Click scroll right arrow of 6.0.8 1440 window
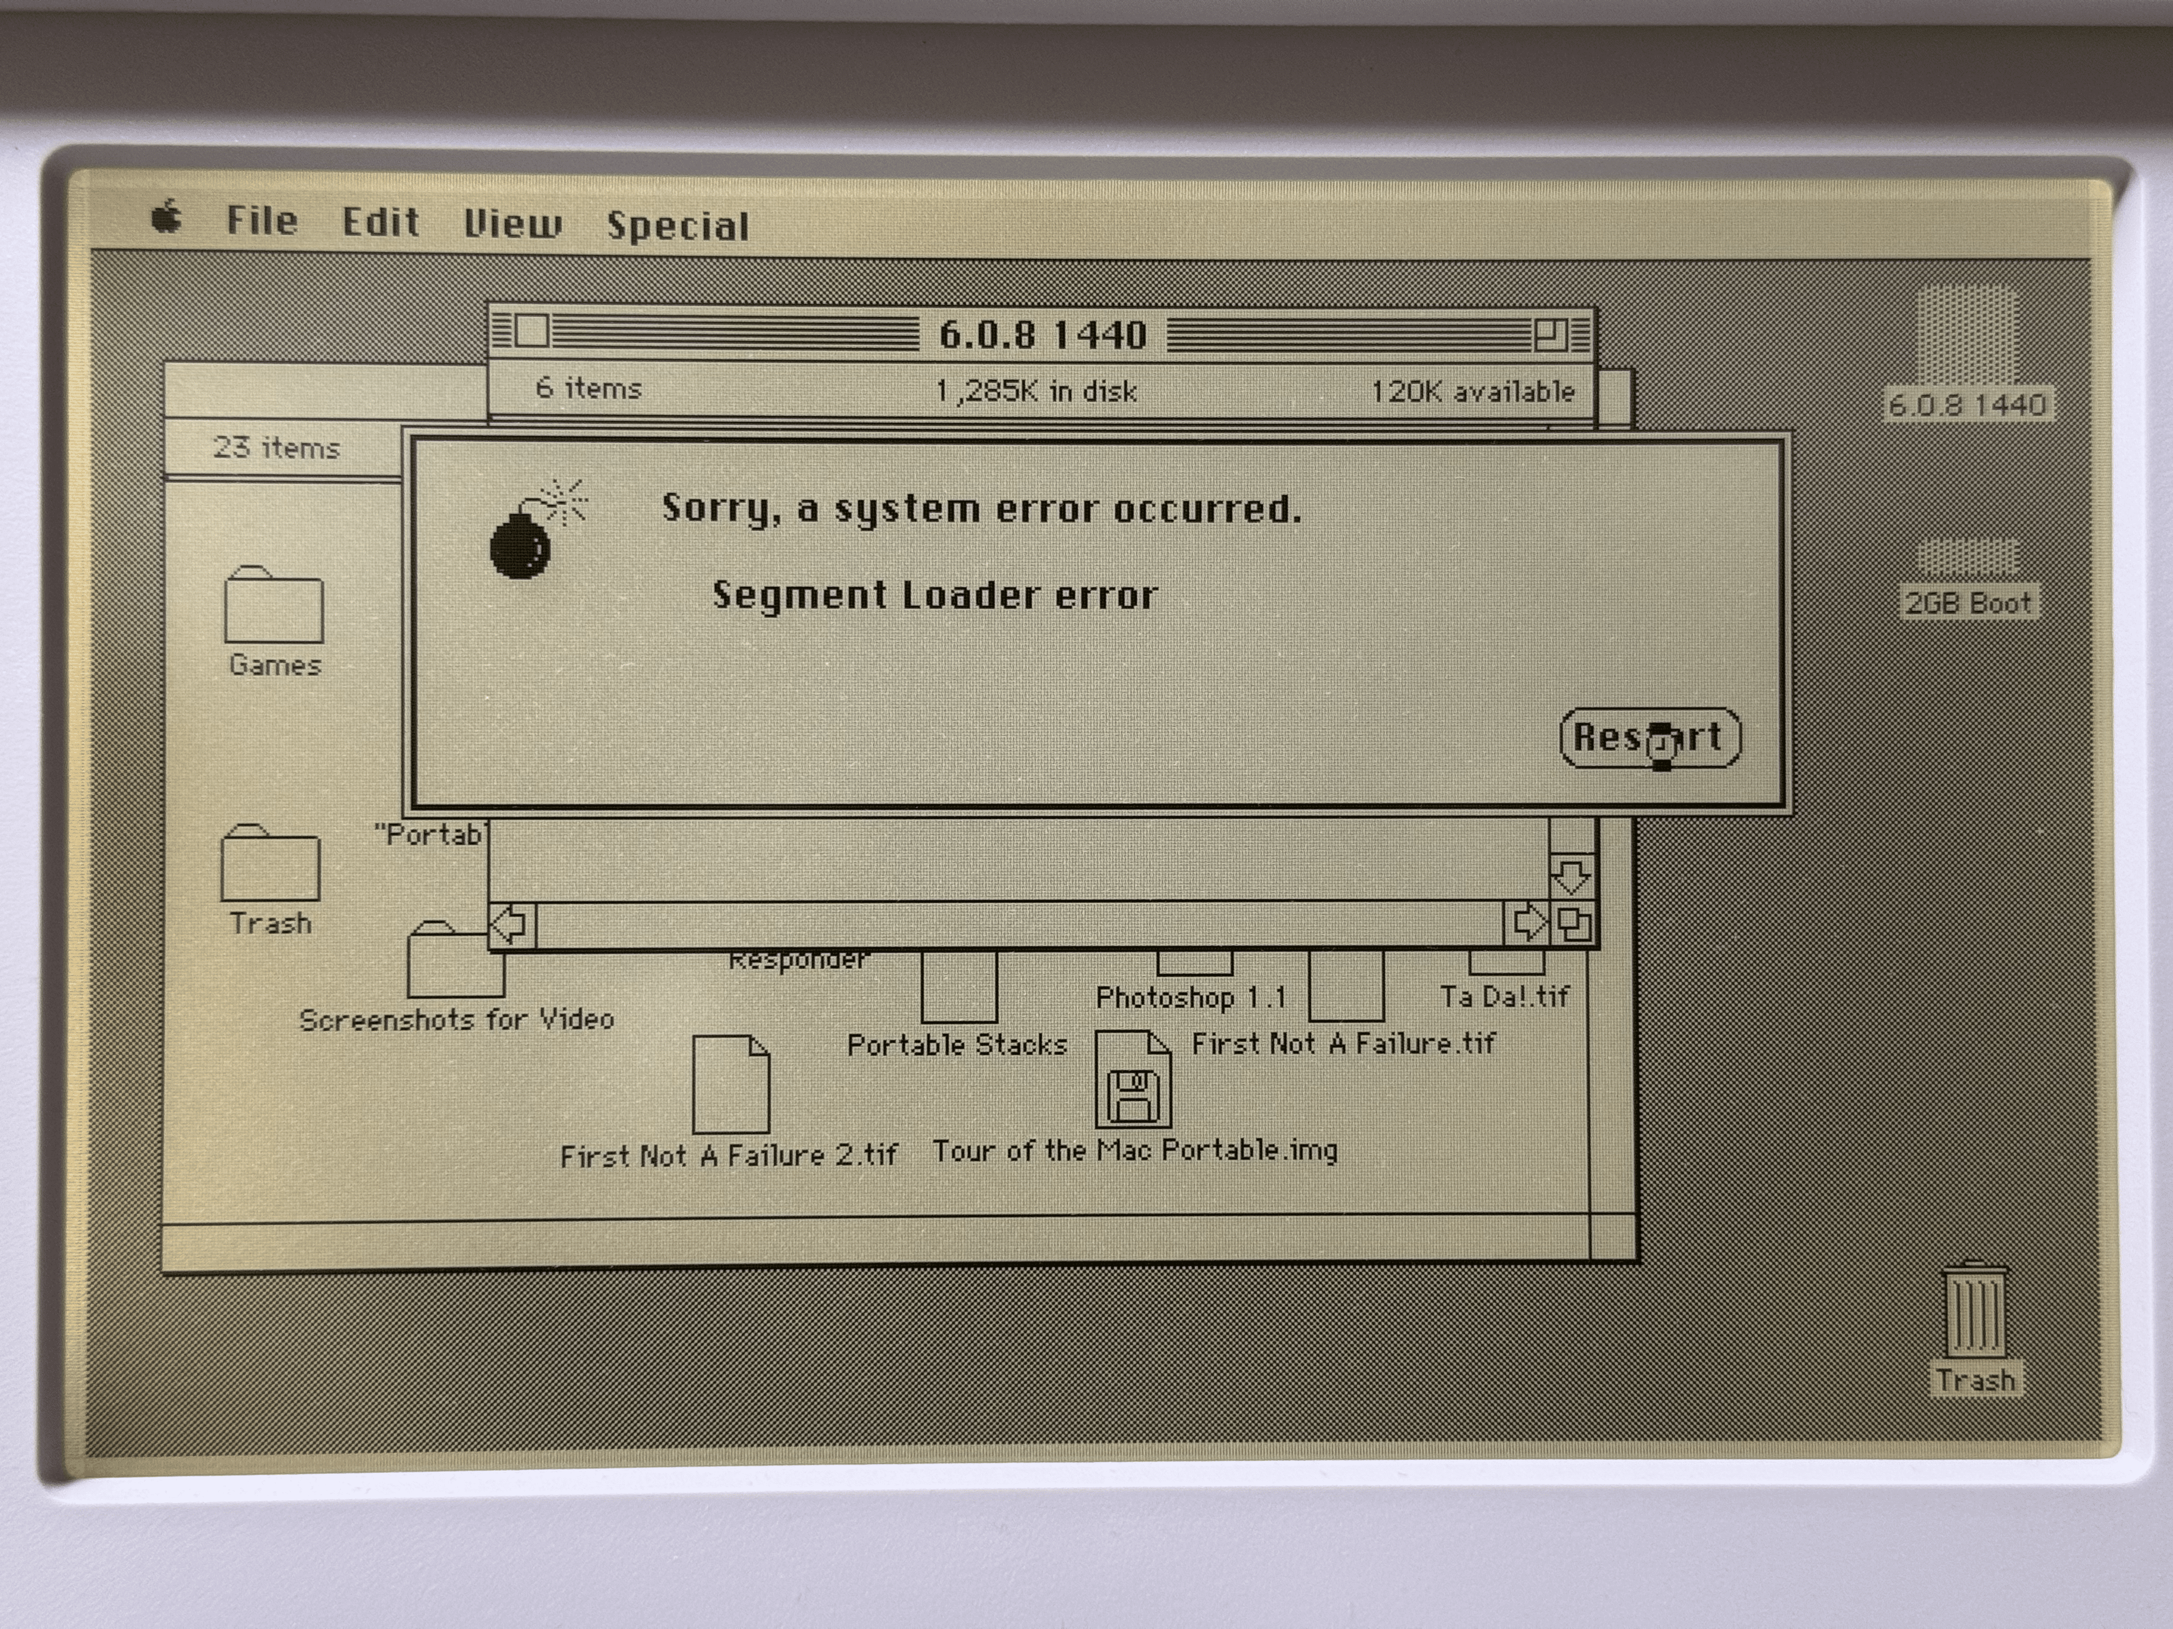Screen dimensions: 2173x1629 coord(1527,923)
